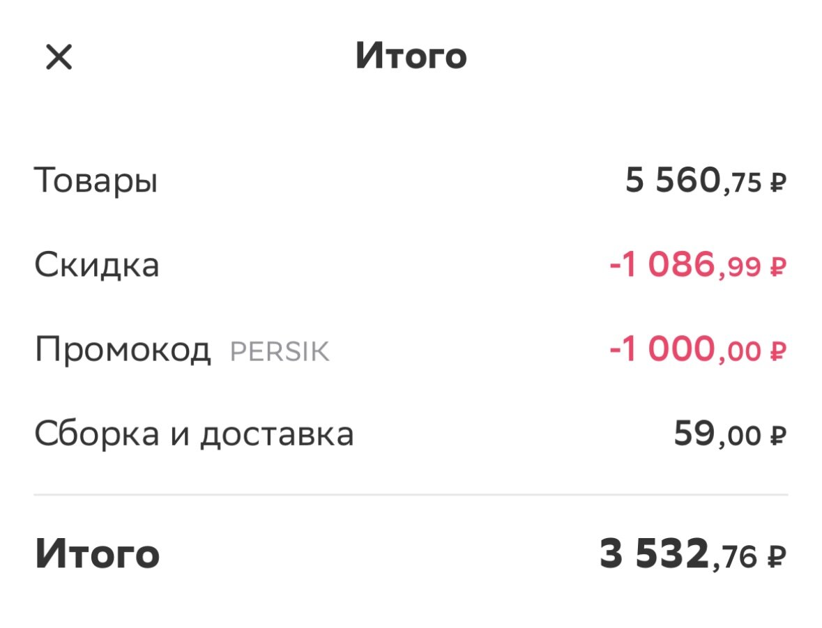Open the Промокод details

pyautogui.click(x=124, y=350)
